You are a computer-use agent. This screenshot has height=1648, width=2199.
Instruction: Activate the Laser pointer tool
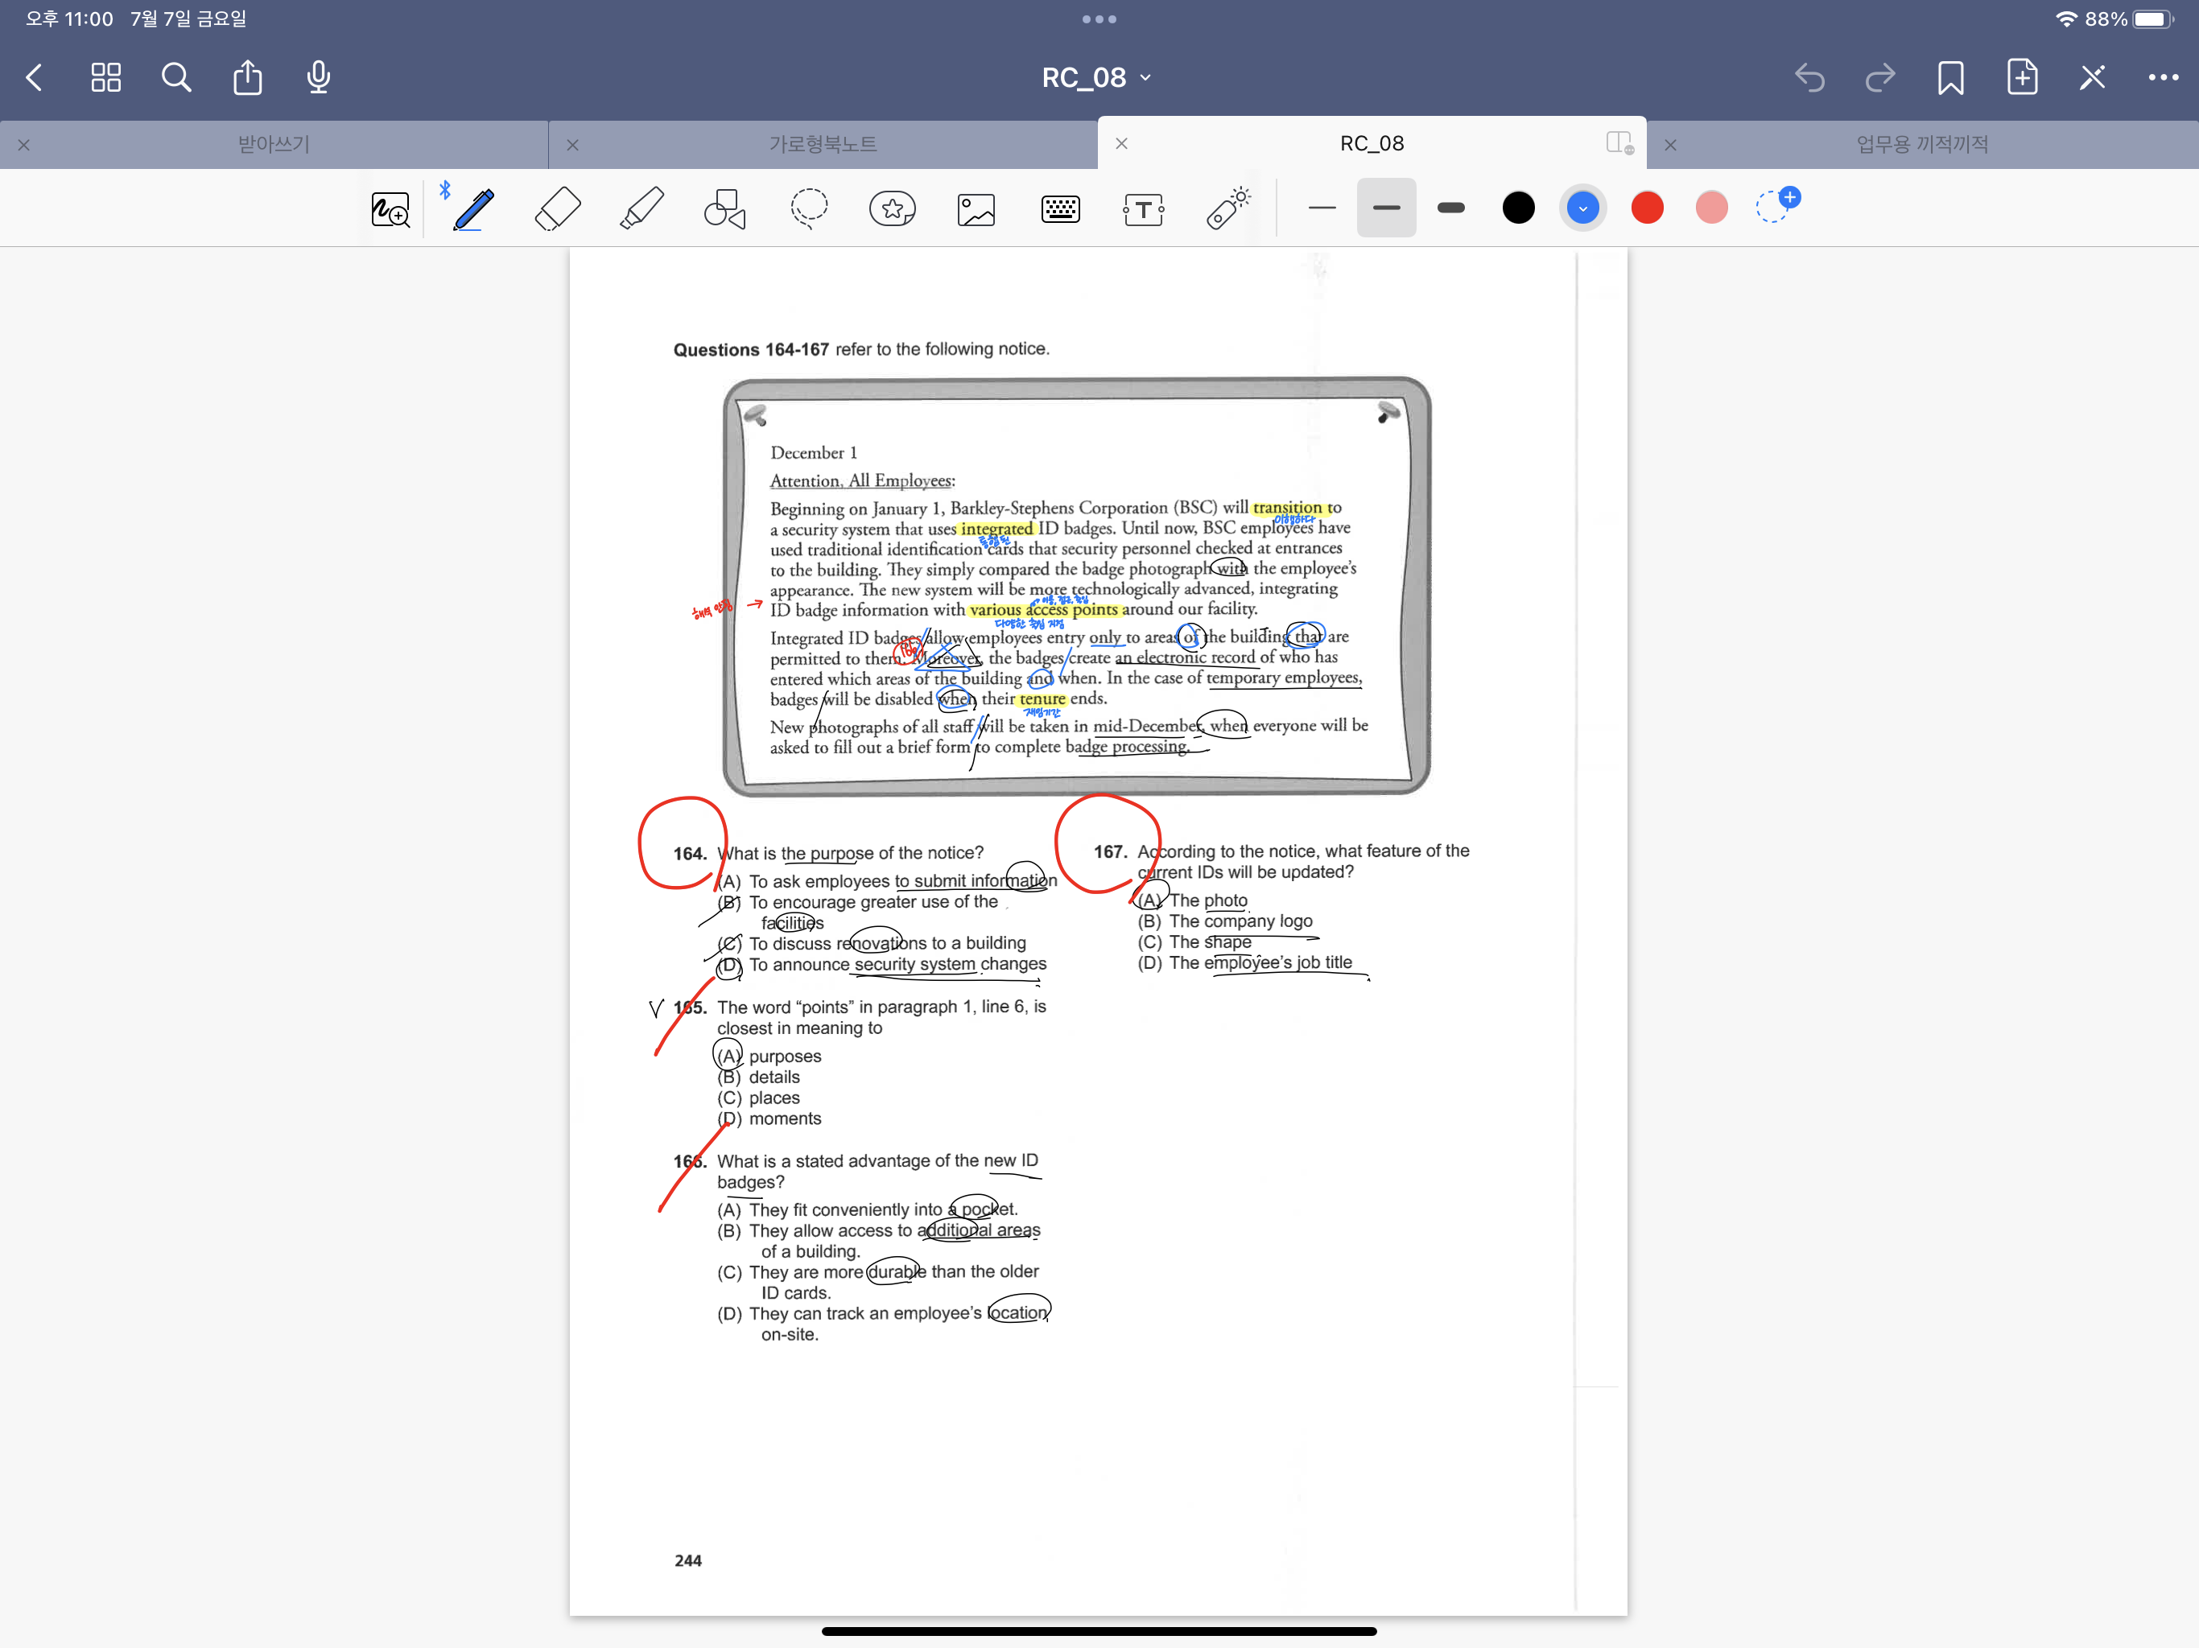[x=1227, y=208]
